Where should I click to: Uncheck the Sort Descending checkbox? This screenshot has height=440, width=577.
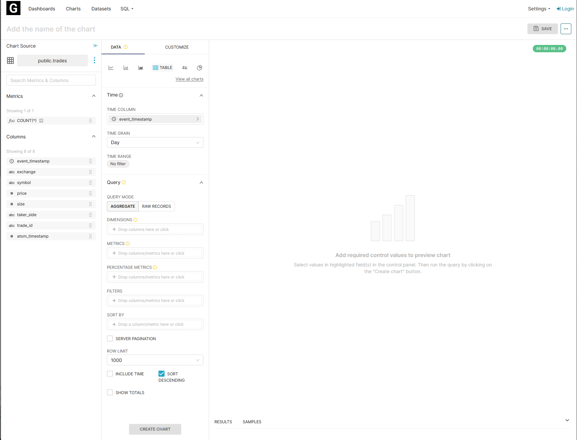162,374
